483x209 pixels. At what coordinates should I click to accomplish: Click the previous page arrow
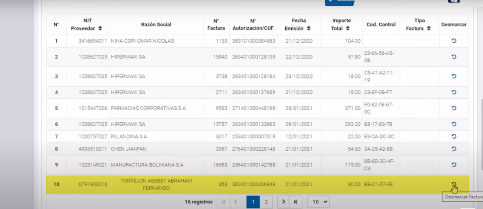click(x=235, y=202)
